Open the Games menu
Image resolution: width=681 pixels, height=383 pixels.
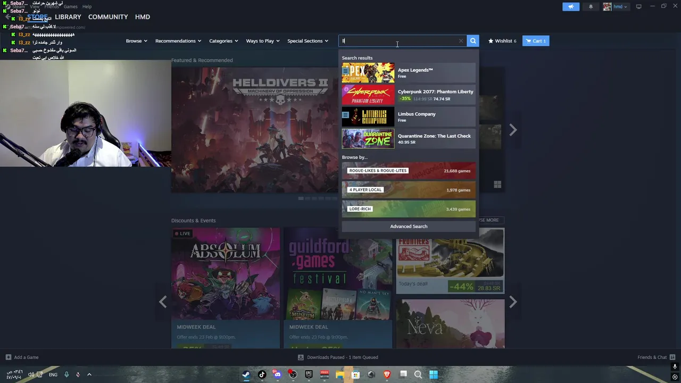71,7
